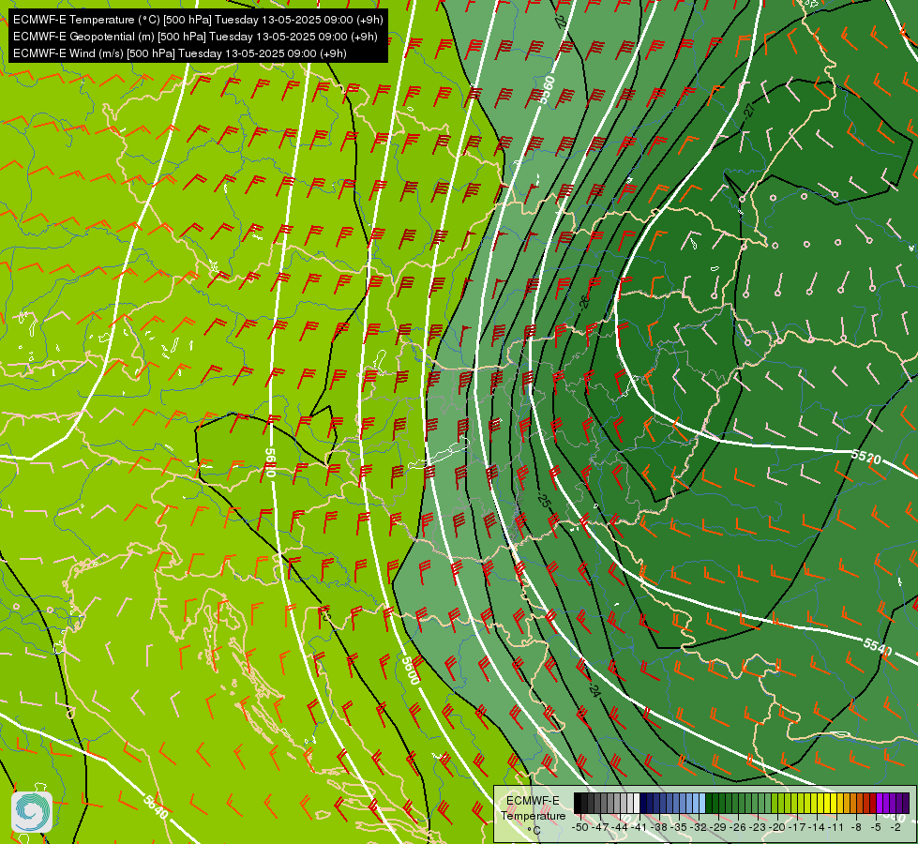The image size is (918, 844).
Task: Click the 5640 geopotential contour label
Action: (x=156, y=806)
